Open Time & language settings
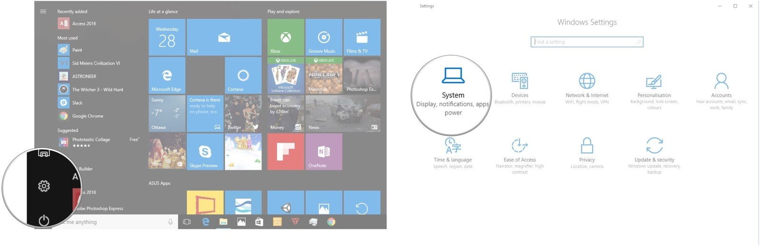The width and height of the screenshot is (760, 246). [453, 153]
